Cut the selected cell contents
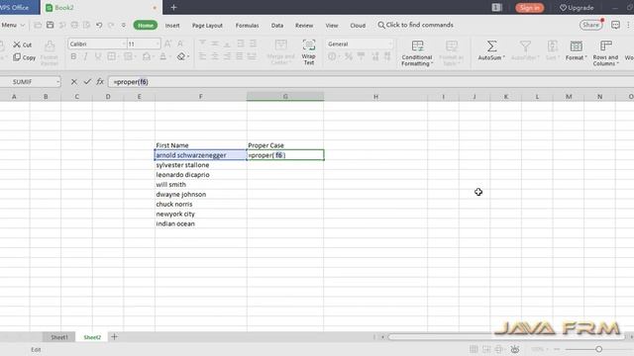This screenshot has height=356, width=634. (22, 44)
